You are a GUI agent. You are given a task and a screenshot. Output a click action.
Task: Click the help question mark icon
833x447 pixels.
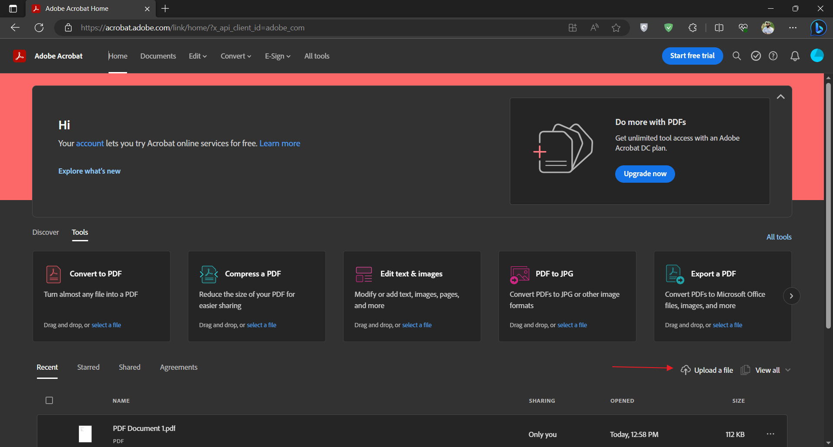pyautogui.click(x=773, y=56)
